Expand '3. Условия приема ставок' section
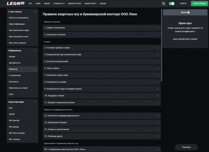This screenshot has width=209, height=152. 102,48
